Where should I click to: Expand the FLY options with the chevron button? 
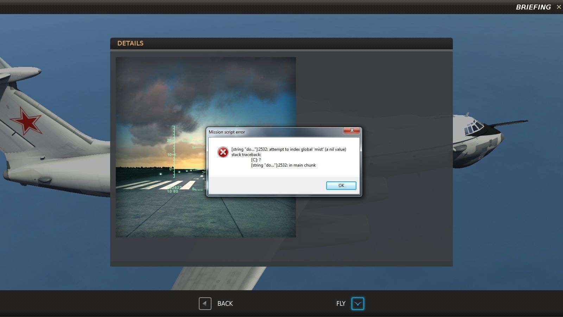358,303
